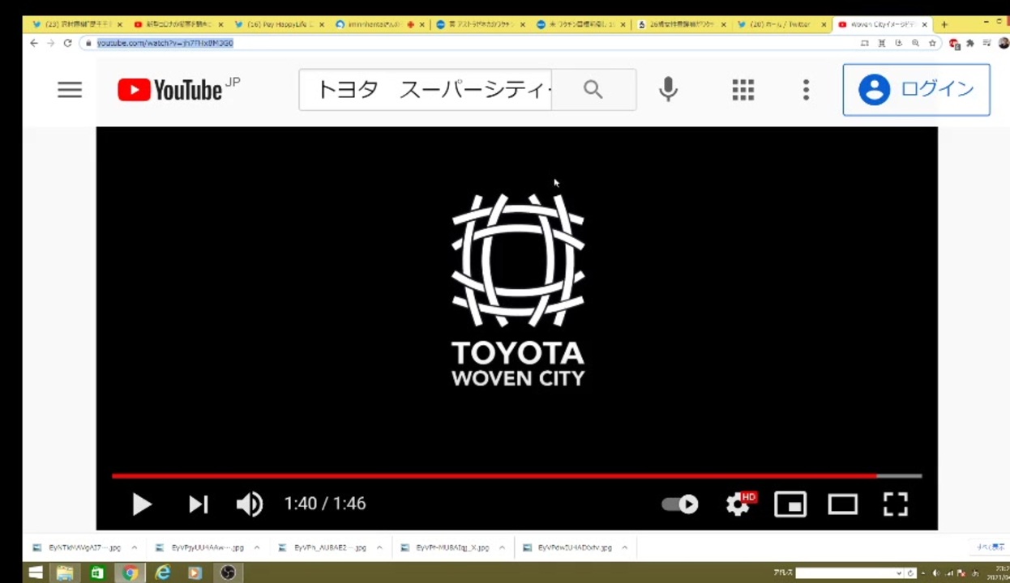Viewport: 1010px width, 583px height.
Task: Open the Chrome extensions puzzle icon
Action: 970,43
